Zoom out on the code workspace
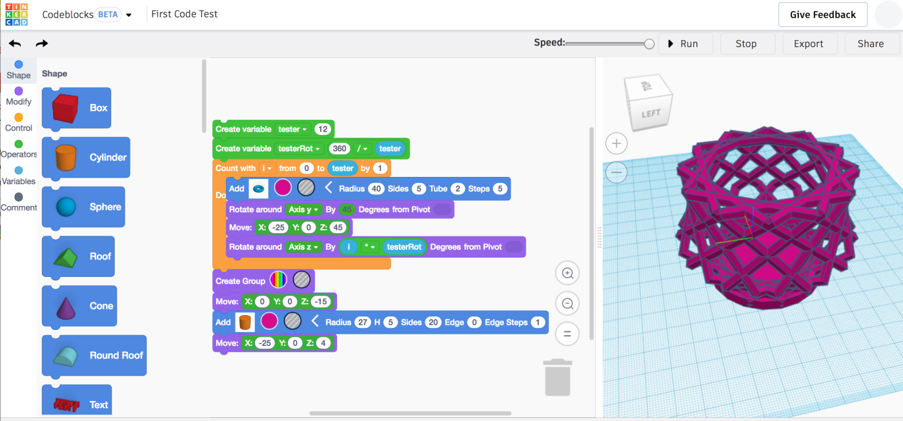Screen dimensions: 903x421 (567, 303)
